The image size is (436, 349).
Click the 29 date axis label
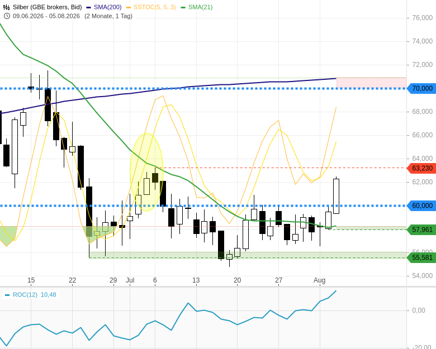pyautogui.click(x=113, y=280)
